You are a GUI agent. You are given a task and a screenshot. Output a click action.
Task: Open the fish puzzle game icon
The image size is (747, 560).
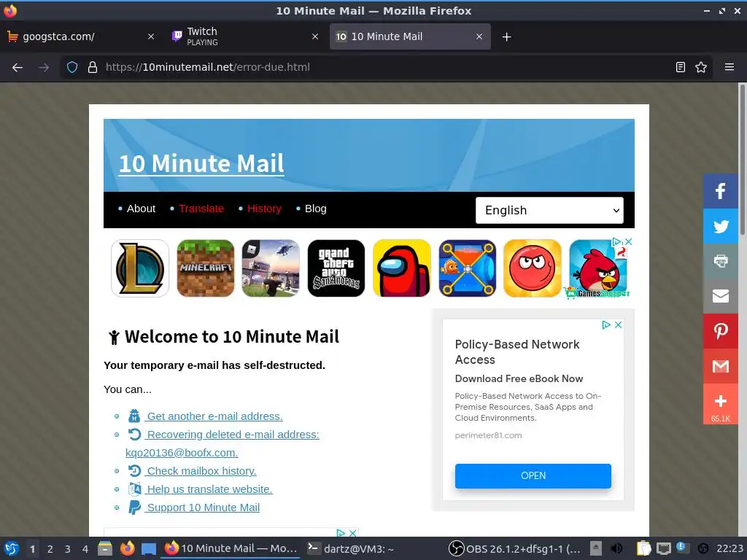point(468,268)
